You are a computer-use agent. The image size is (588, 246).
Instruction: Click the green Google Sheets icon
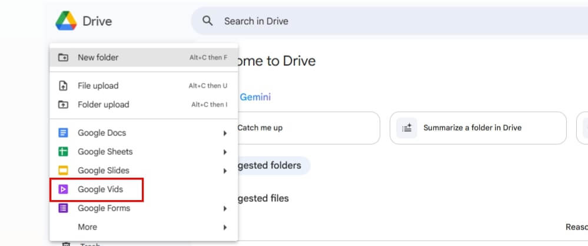[63, 152]
